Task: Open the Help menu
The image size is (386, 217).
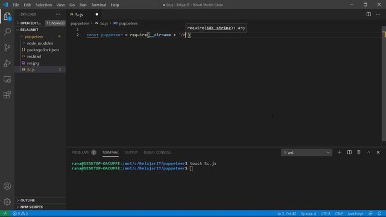Action: coord(115,5)
